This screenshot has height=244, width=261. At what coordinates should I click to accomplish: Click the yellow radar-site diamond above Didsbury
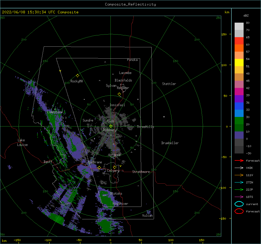click(111, 126)
